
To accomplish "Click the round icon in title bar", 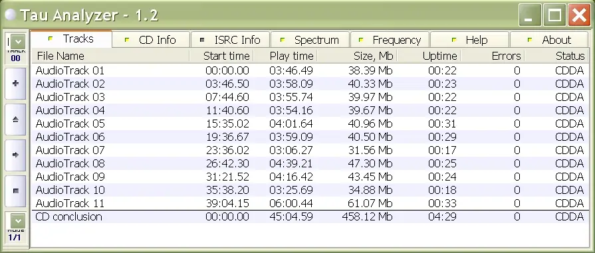I will point(11,15).
